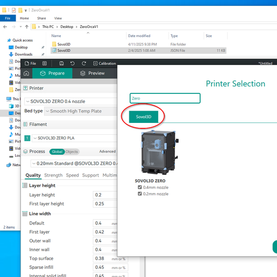Edit the Sparse infill line width field

111,267
